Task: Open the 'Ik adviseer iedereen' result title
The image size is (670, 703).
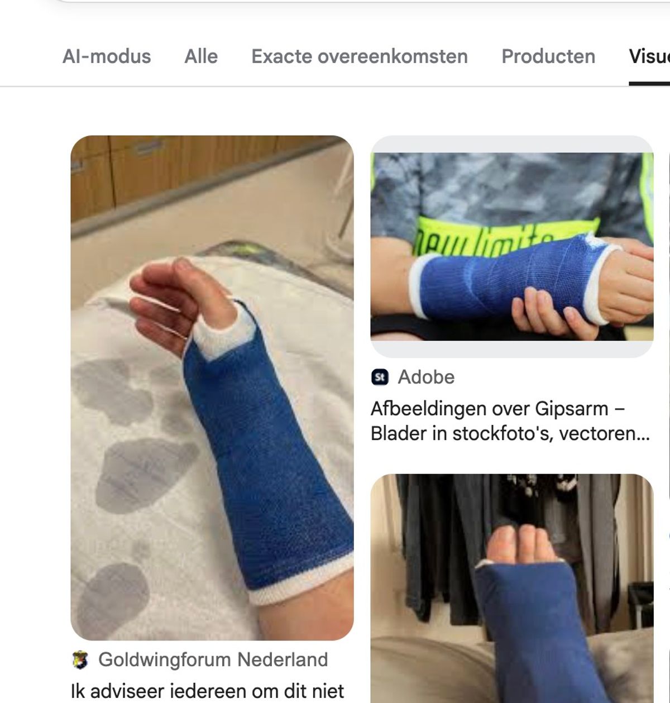Action: 207,691
